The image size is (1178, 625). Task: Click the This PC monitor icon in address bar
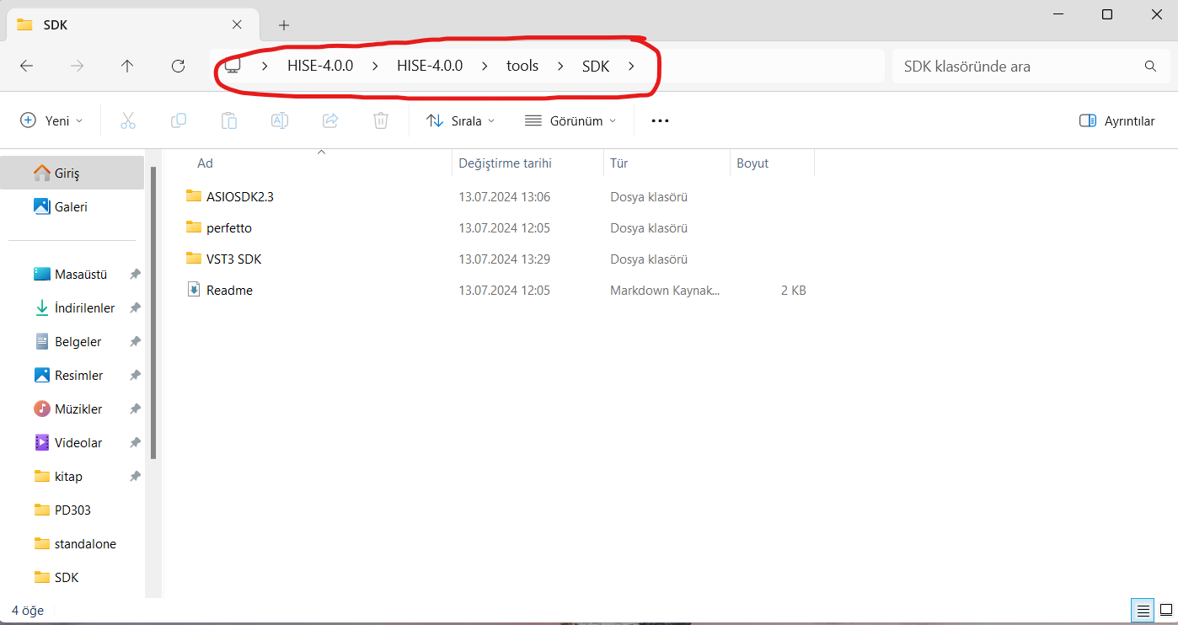[x=233, y=66]
